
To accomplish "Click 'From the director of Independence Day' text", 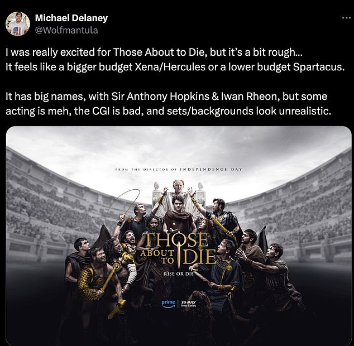I will (179, 169).
